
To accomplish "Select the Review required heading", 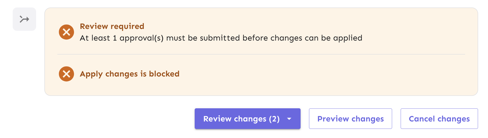I will click(112, 26).
